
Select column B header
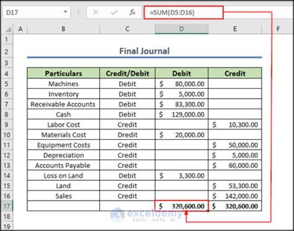(x=63, y=29)
